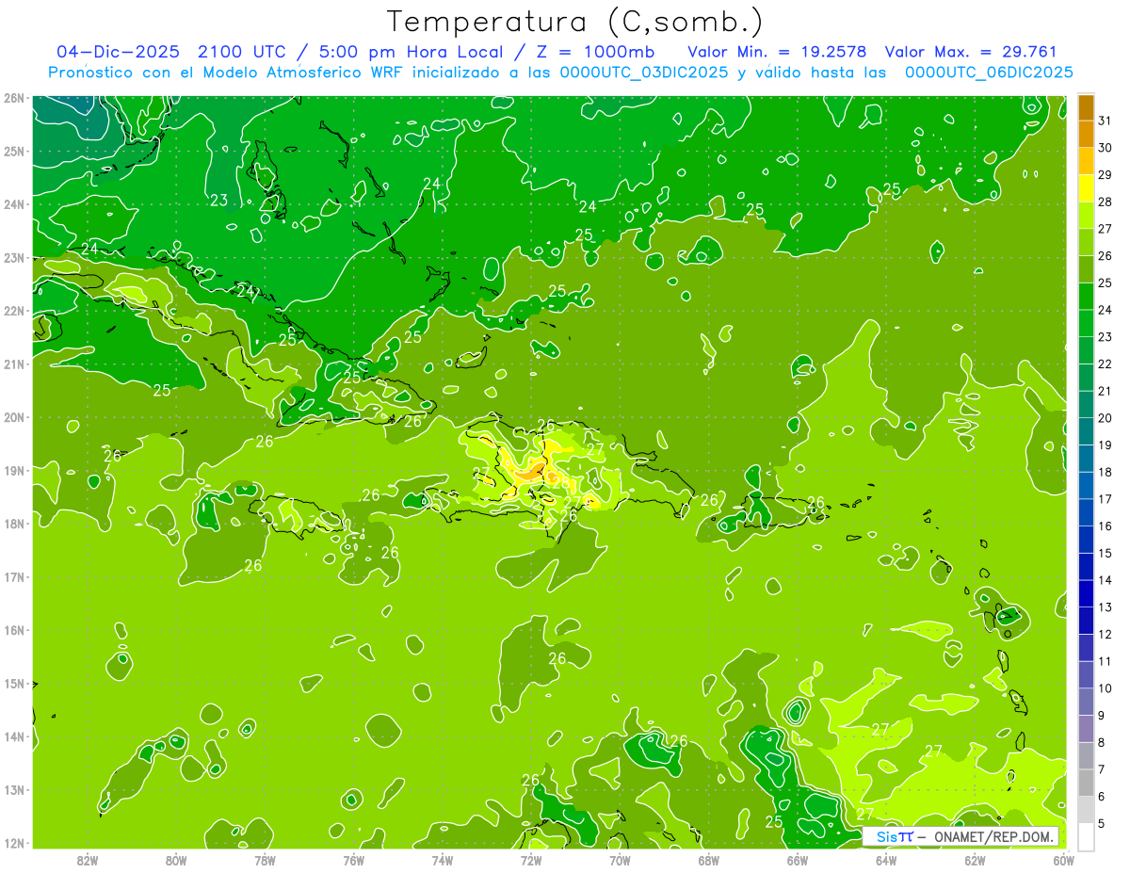Click the purple legend swatch between 9 and 10
Screen dimensions: 1130x873
(x=1087, y=702)
